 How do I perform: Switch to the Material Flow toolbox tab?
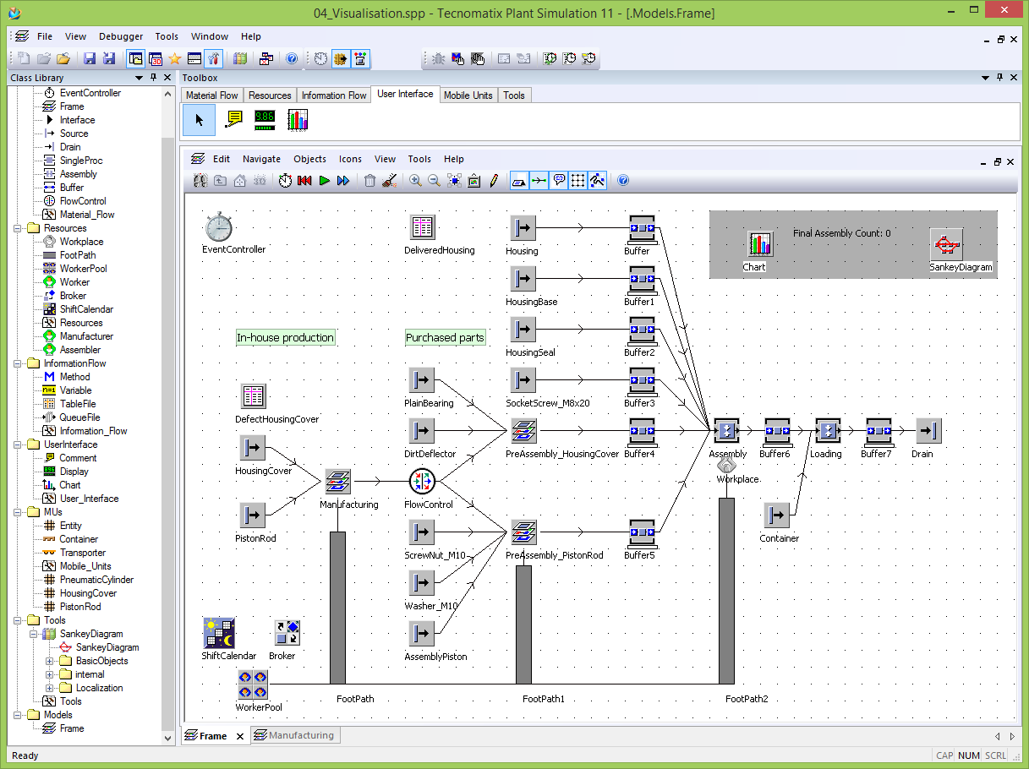pos(211,95)
